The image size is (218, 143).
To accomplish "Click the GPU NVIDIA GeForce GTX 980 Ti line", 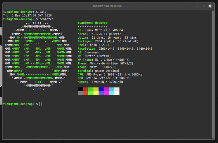I will tap(104, 78).
